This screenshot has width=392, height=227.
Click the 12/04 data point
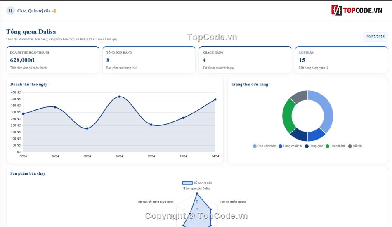[151, 125]
